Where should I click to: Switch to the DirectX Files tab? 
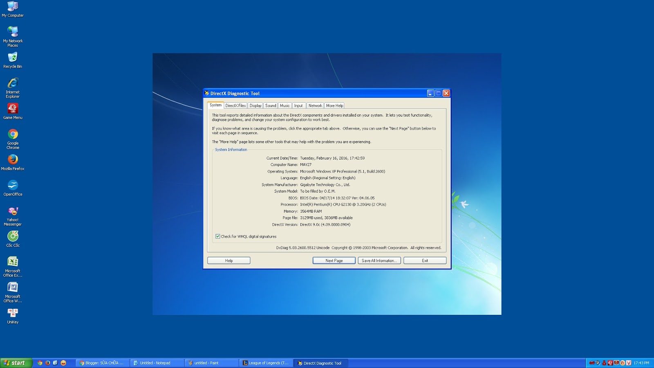pyautogui.click(x=235, y=105)
